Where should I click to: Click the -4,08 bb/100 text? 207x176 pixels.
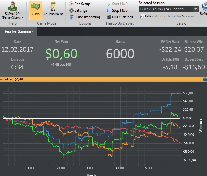tap(61, 64)
